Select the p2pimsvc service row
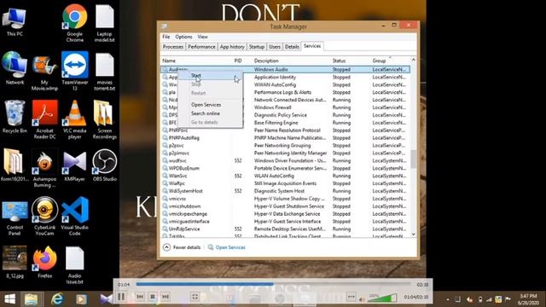The image size is (546, 307). tap(285, 153)
